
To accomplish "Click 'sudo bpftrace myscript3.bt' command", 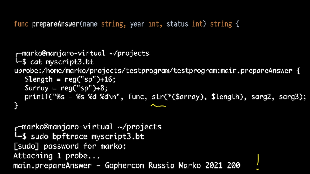I will pos(87,137).
